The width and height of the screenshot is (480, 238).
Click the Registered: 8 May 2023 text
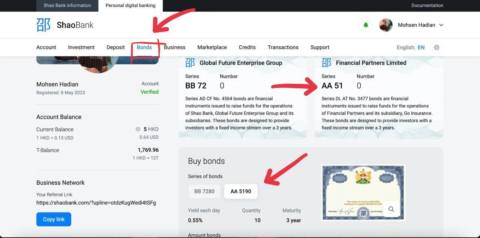pyautogui.click(x=61, y=93)
